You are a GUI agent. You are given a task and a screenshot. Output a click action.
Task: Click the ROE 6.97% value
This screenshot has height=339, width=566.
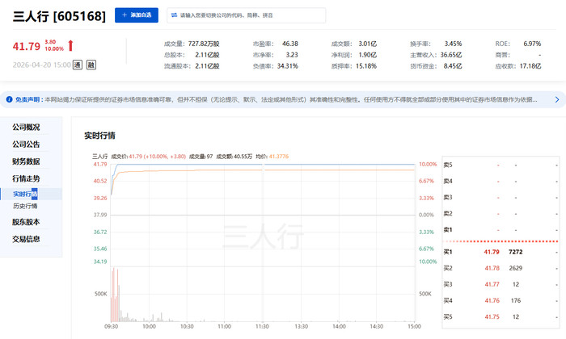(532, 44)
